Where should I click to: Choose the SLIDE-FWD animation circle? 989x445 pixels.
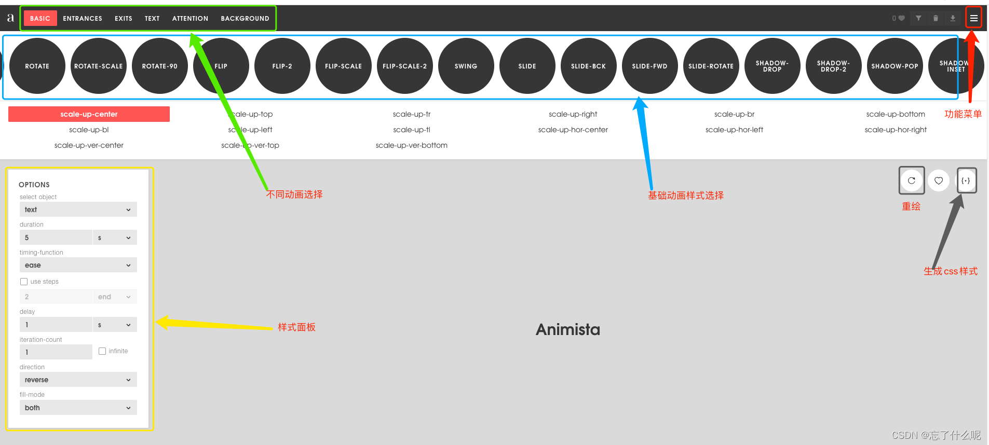coord(650,66)
